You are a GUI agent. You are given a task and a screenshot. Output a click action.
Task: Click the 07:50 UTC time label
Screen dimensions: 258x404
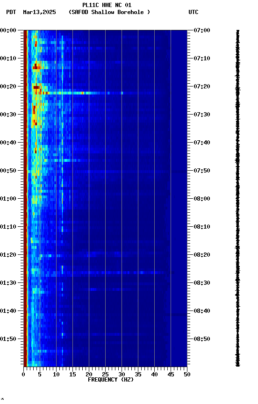[202, 171]
